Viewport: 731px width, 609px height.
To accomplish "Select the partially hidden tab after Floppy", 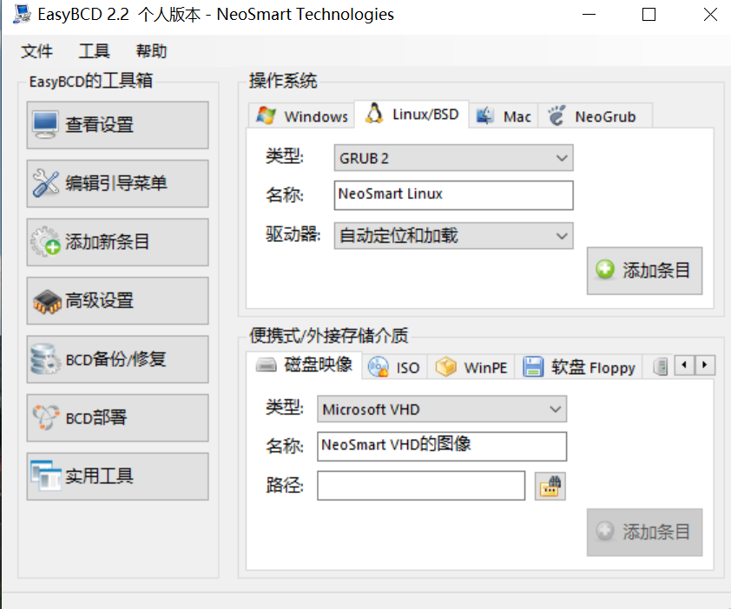I will pyautogui.click(x=659, y=367).
